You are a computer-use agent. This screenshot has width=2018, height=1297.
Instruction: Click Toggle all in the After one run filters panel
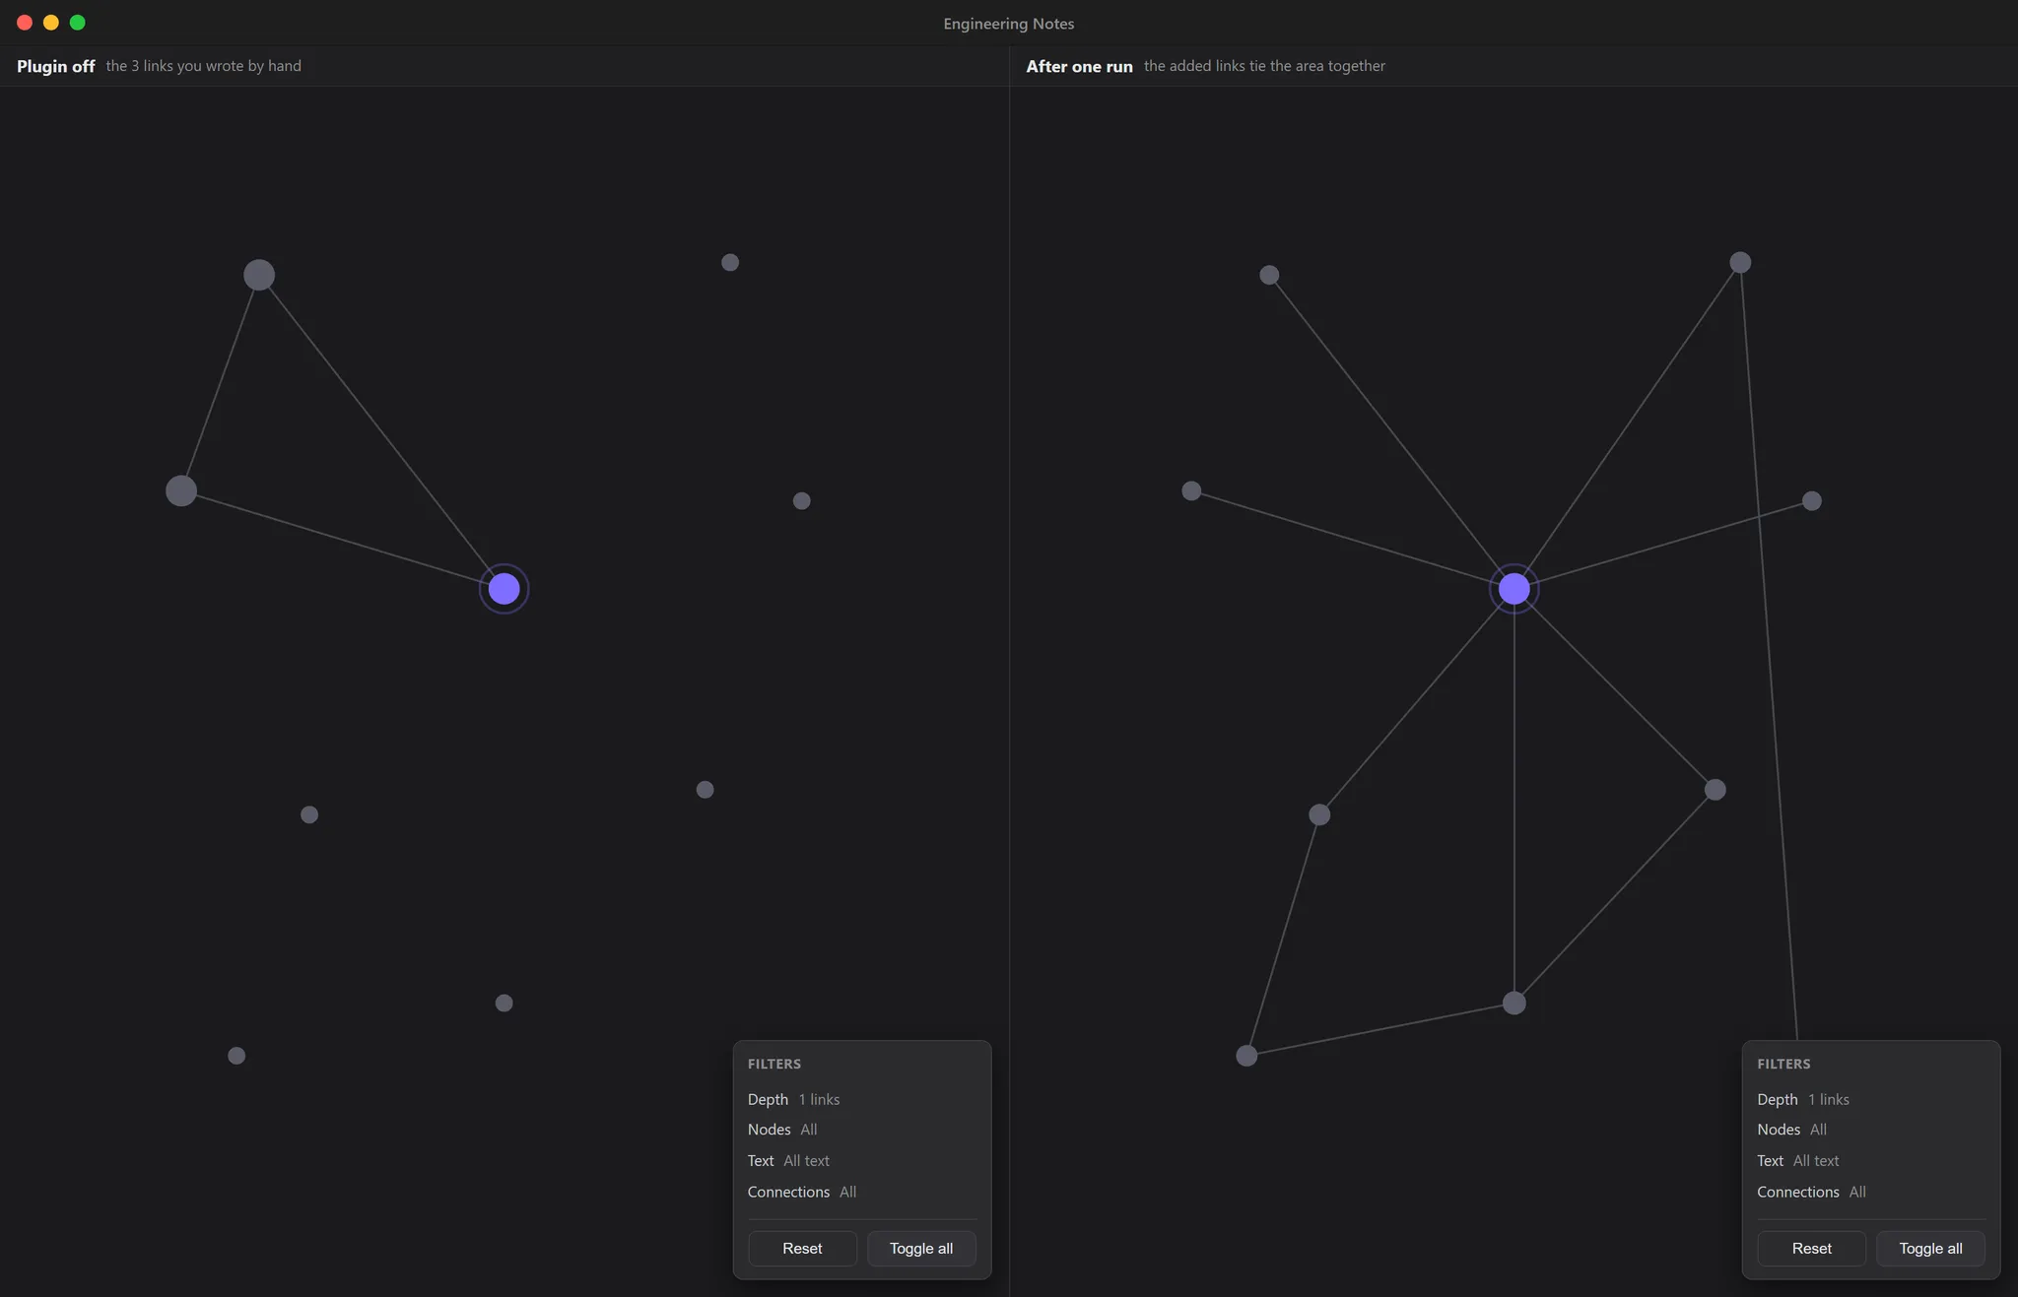(x=1930, y=1248)
